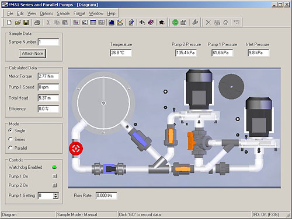The width and height of the screenshot is (292, 219).
Task: Open the line graph plot icon
Action: pyautogui.click(x=120, y=22)
